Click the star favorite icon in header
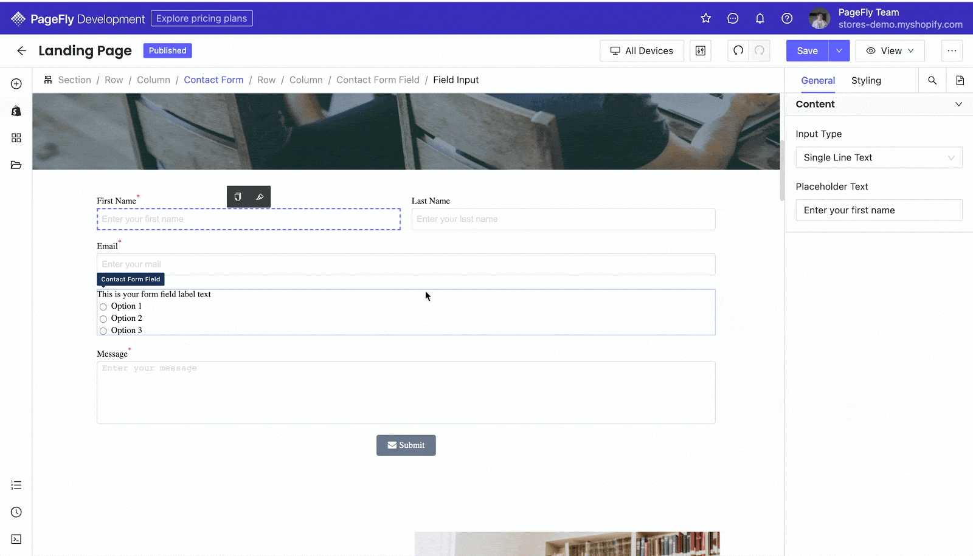The image size is (973, 556). 705,18
